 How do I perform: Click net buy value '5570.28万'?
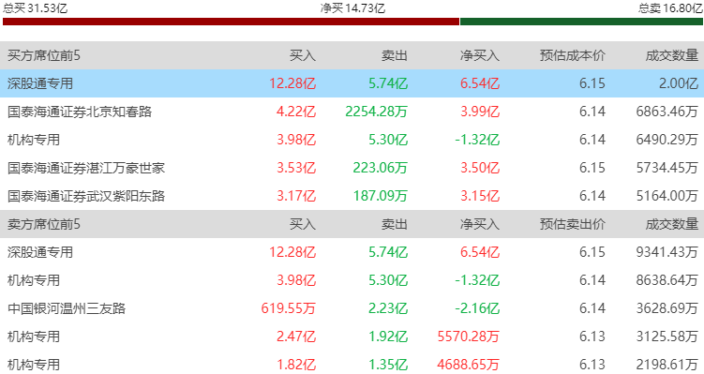click(468, 337)
